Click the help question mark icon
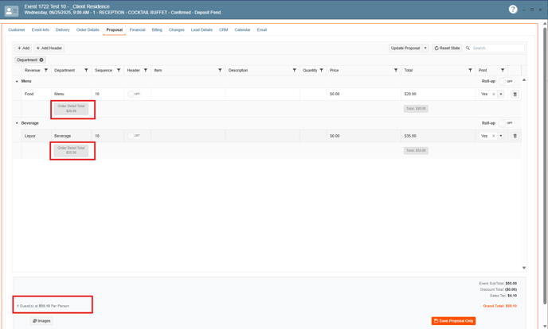 (x=513, y=10)
